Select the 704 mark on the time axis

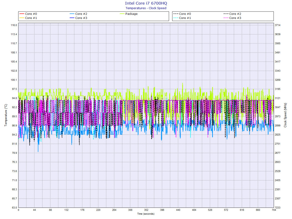(274, 210)
